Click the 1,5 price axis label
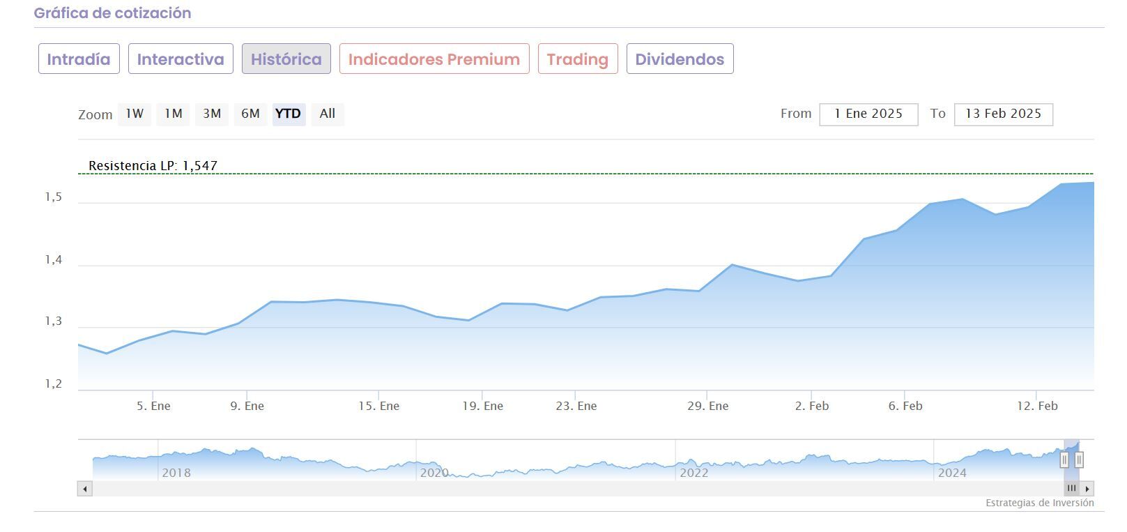The height and width of the screenshot is (532, 1127). pos(54,197)
